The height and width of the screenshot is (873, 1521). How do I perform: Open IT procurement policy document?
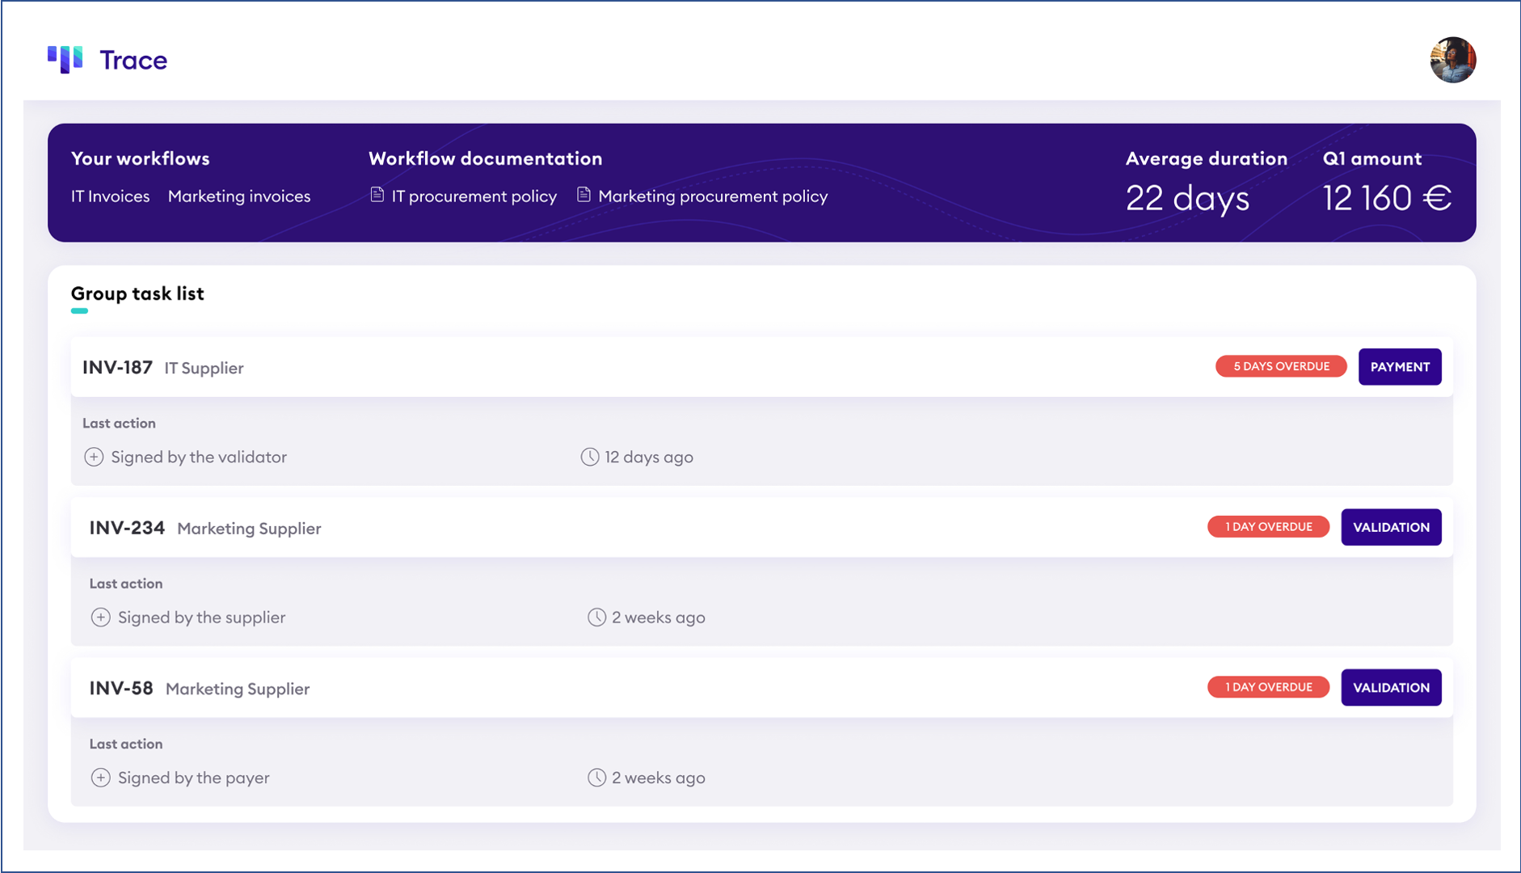pyautogui.click(x=474, y=196)
